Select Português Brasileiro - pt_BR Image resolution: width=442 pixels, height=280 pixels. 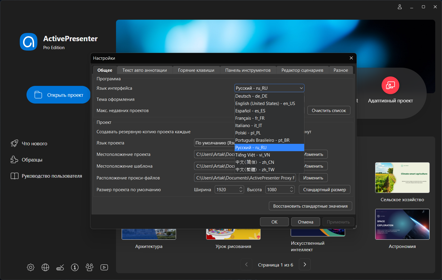click(269, 140)
